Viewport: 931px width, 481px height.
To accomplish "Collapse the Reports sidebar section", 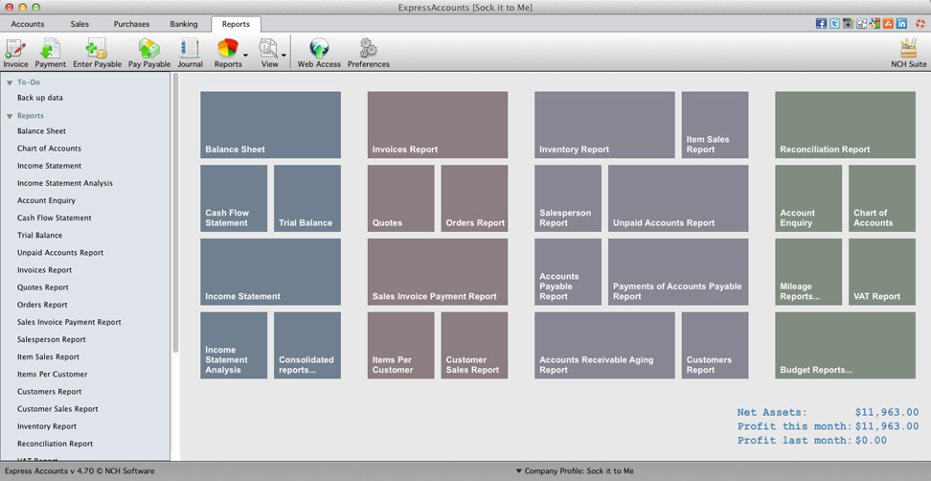I will [x=10, y=116].
